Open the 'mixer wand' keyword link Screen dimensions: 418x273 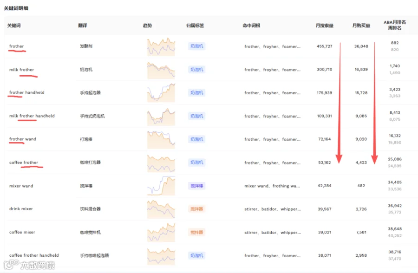(21, 186)
